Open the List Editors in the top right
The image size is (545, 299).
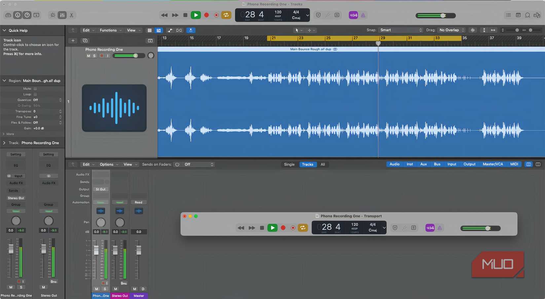click(x=508, y=15)
